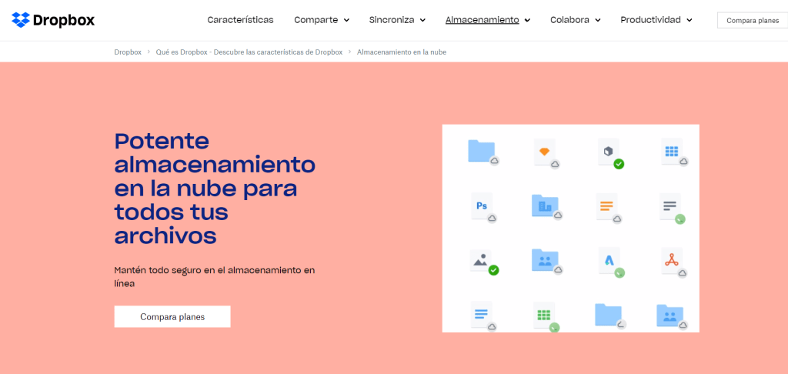Expand the Sincroniza dropdown menu
This screenshot has height=374, width=788.
[x=397, y=20]
